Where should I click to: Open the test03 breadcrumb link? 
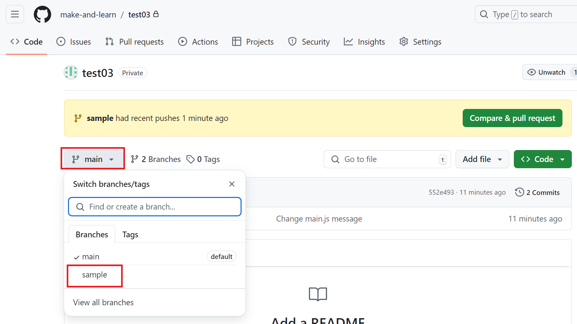point(139,15)
